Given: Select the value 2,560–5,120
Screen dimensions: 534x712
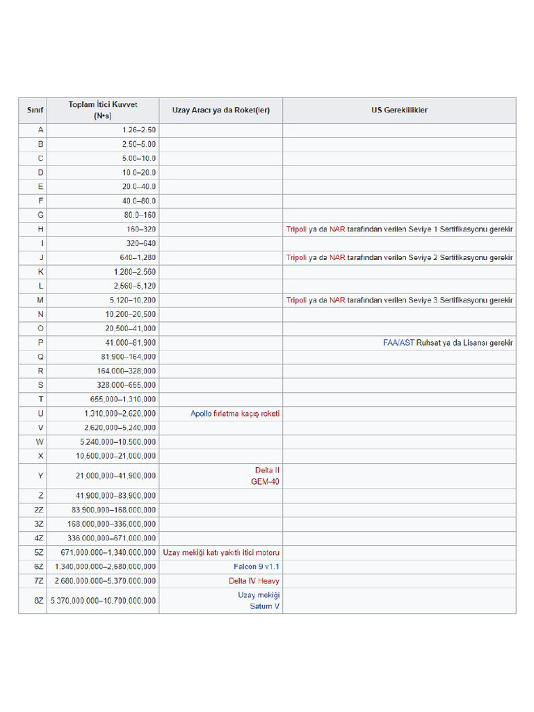Looking at the screenshot, I should point(135,286).
